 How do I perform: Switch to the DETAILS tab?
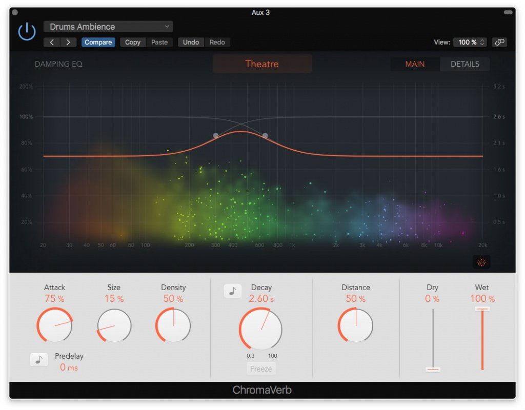click(465, 64)
